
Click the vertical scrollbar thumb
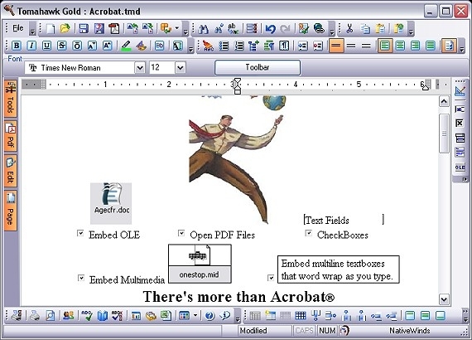click(444, 134)
